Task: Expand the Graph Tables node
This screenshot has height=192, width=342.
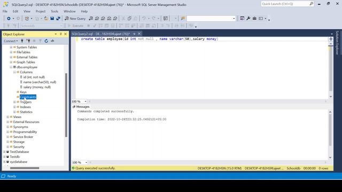Action: pyautogui.click(x=11, y=62)
